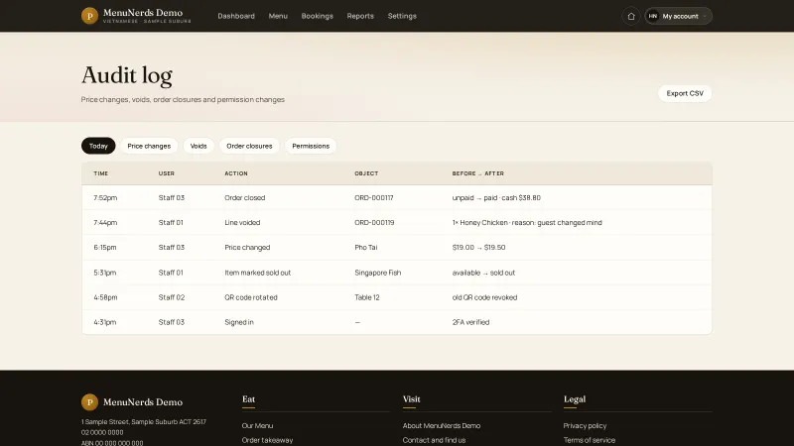Click the Visit footer heading
This screenshot has height=446, width=794.
(x=411, y=399)
